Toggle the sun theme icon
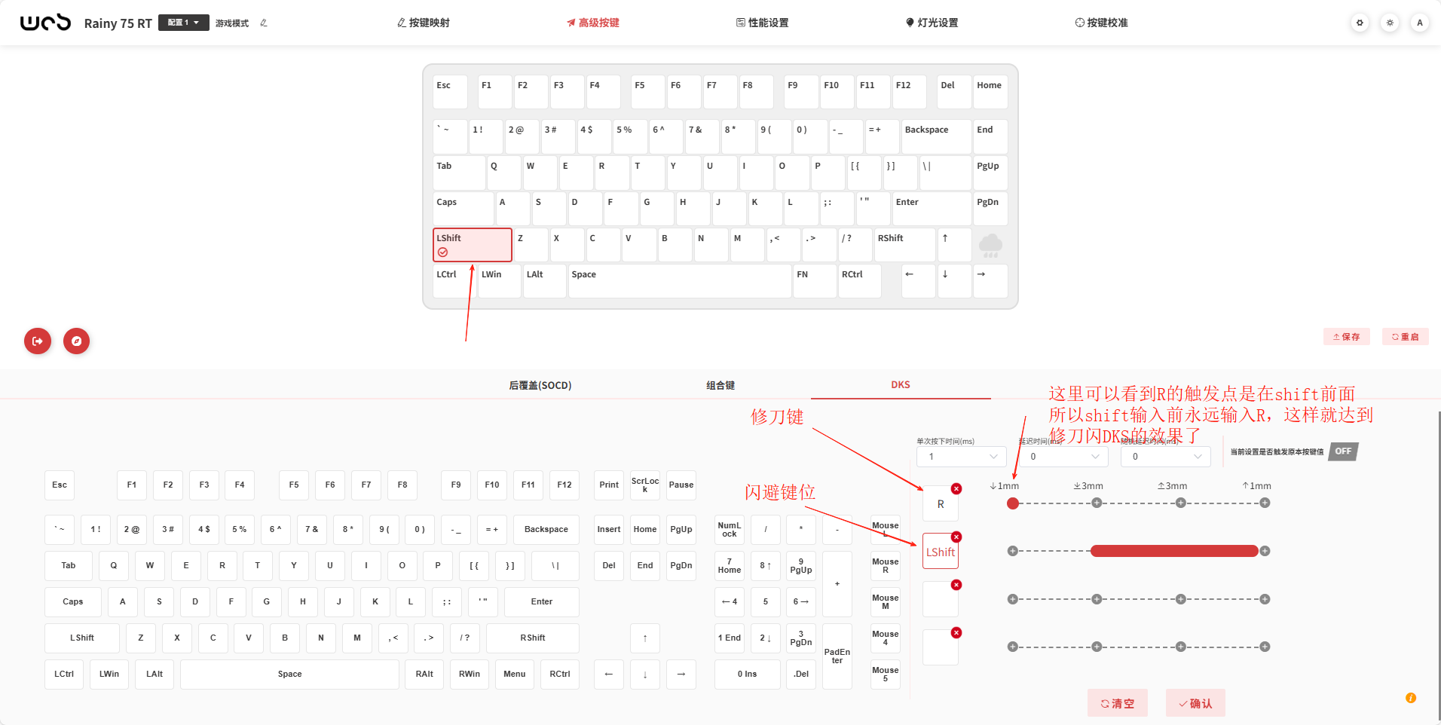Screen dimensions: 1441x725 pos(1390,23)
